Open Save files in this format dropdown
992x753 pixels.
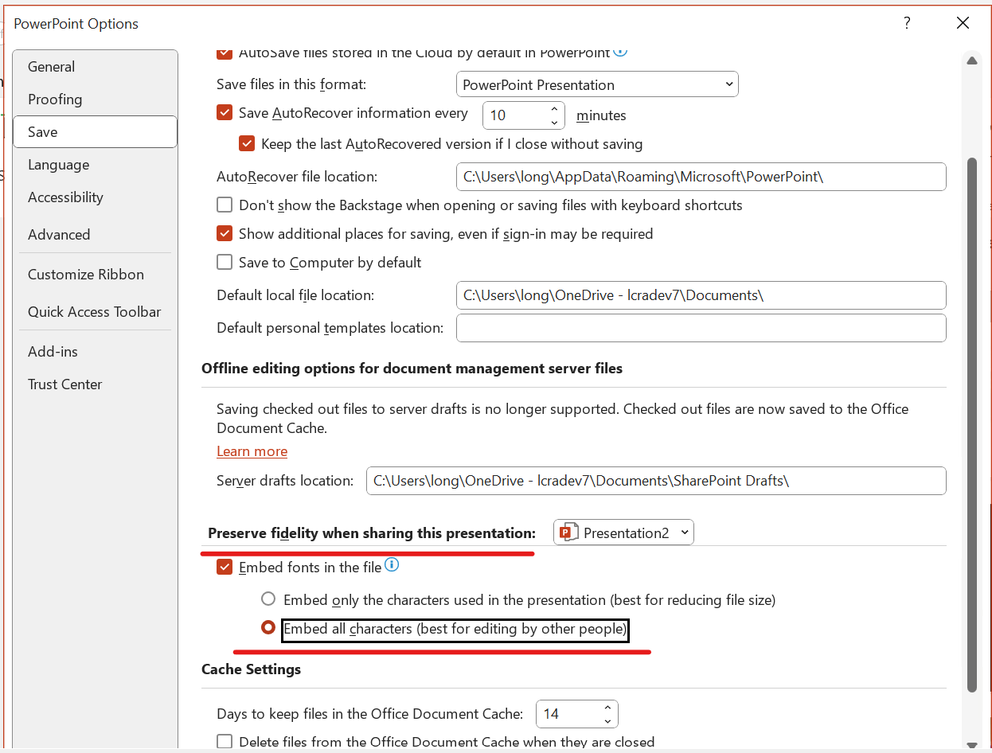(x=597, y=84)
